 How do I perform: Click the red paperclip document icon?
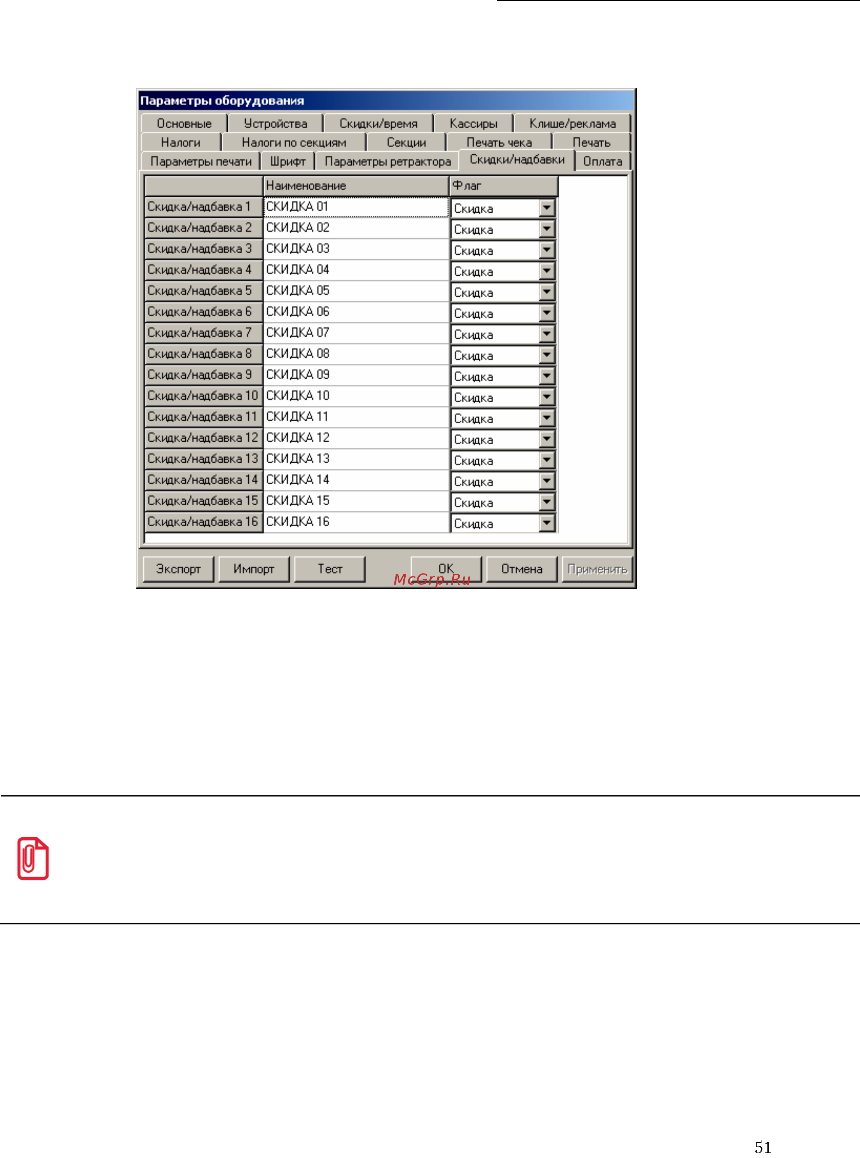[33, 859]
